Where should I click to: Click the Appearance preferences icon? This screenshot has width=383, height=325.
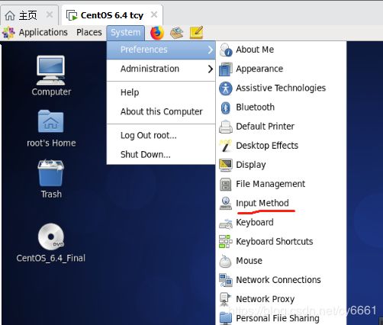click(226, 69)
